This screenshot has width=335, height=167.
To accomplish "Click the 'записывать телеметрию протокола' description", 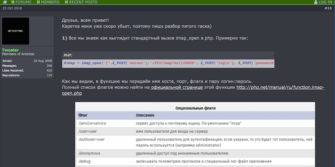I will pos(204,161).
